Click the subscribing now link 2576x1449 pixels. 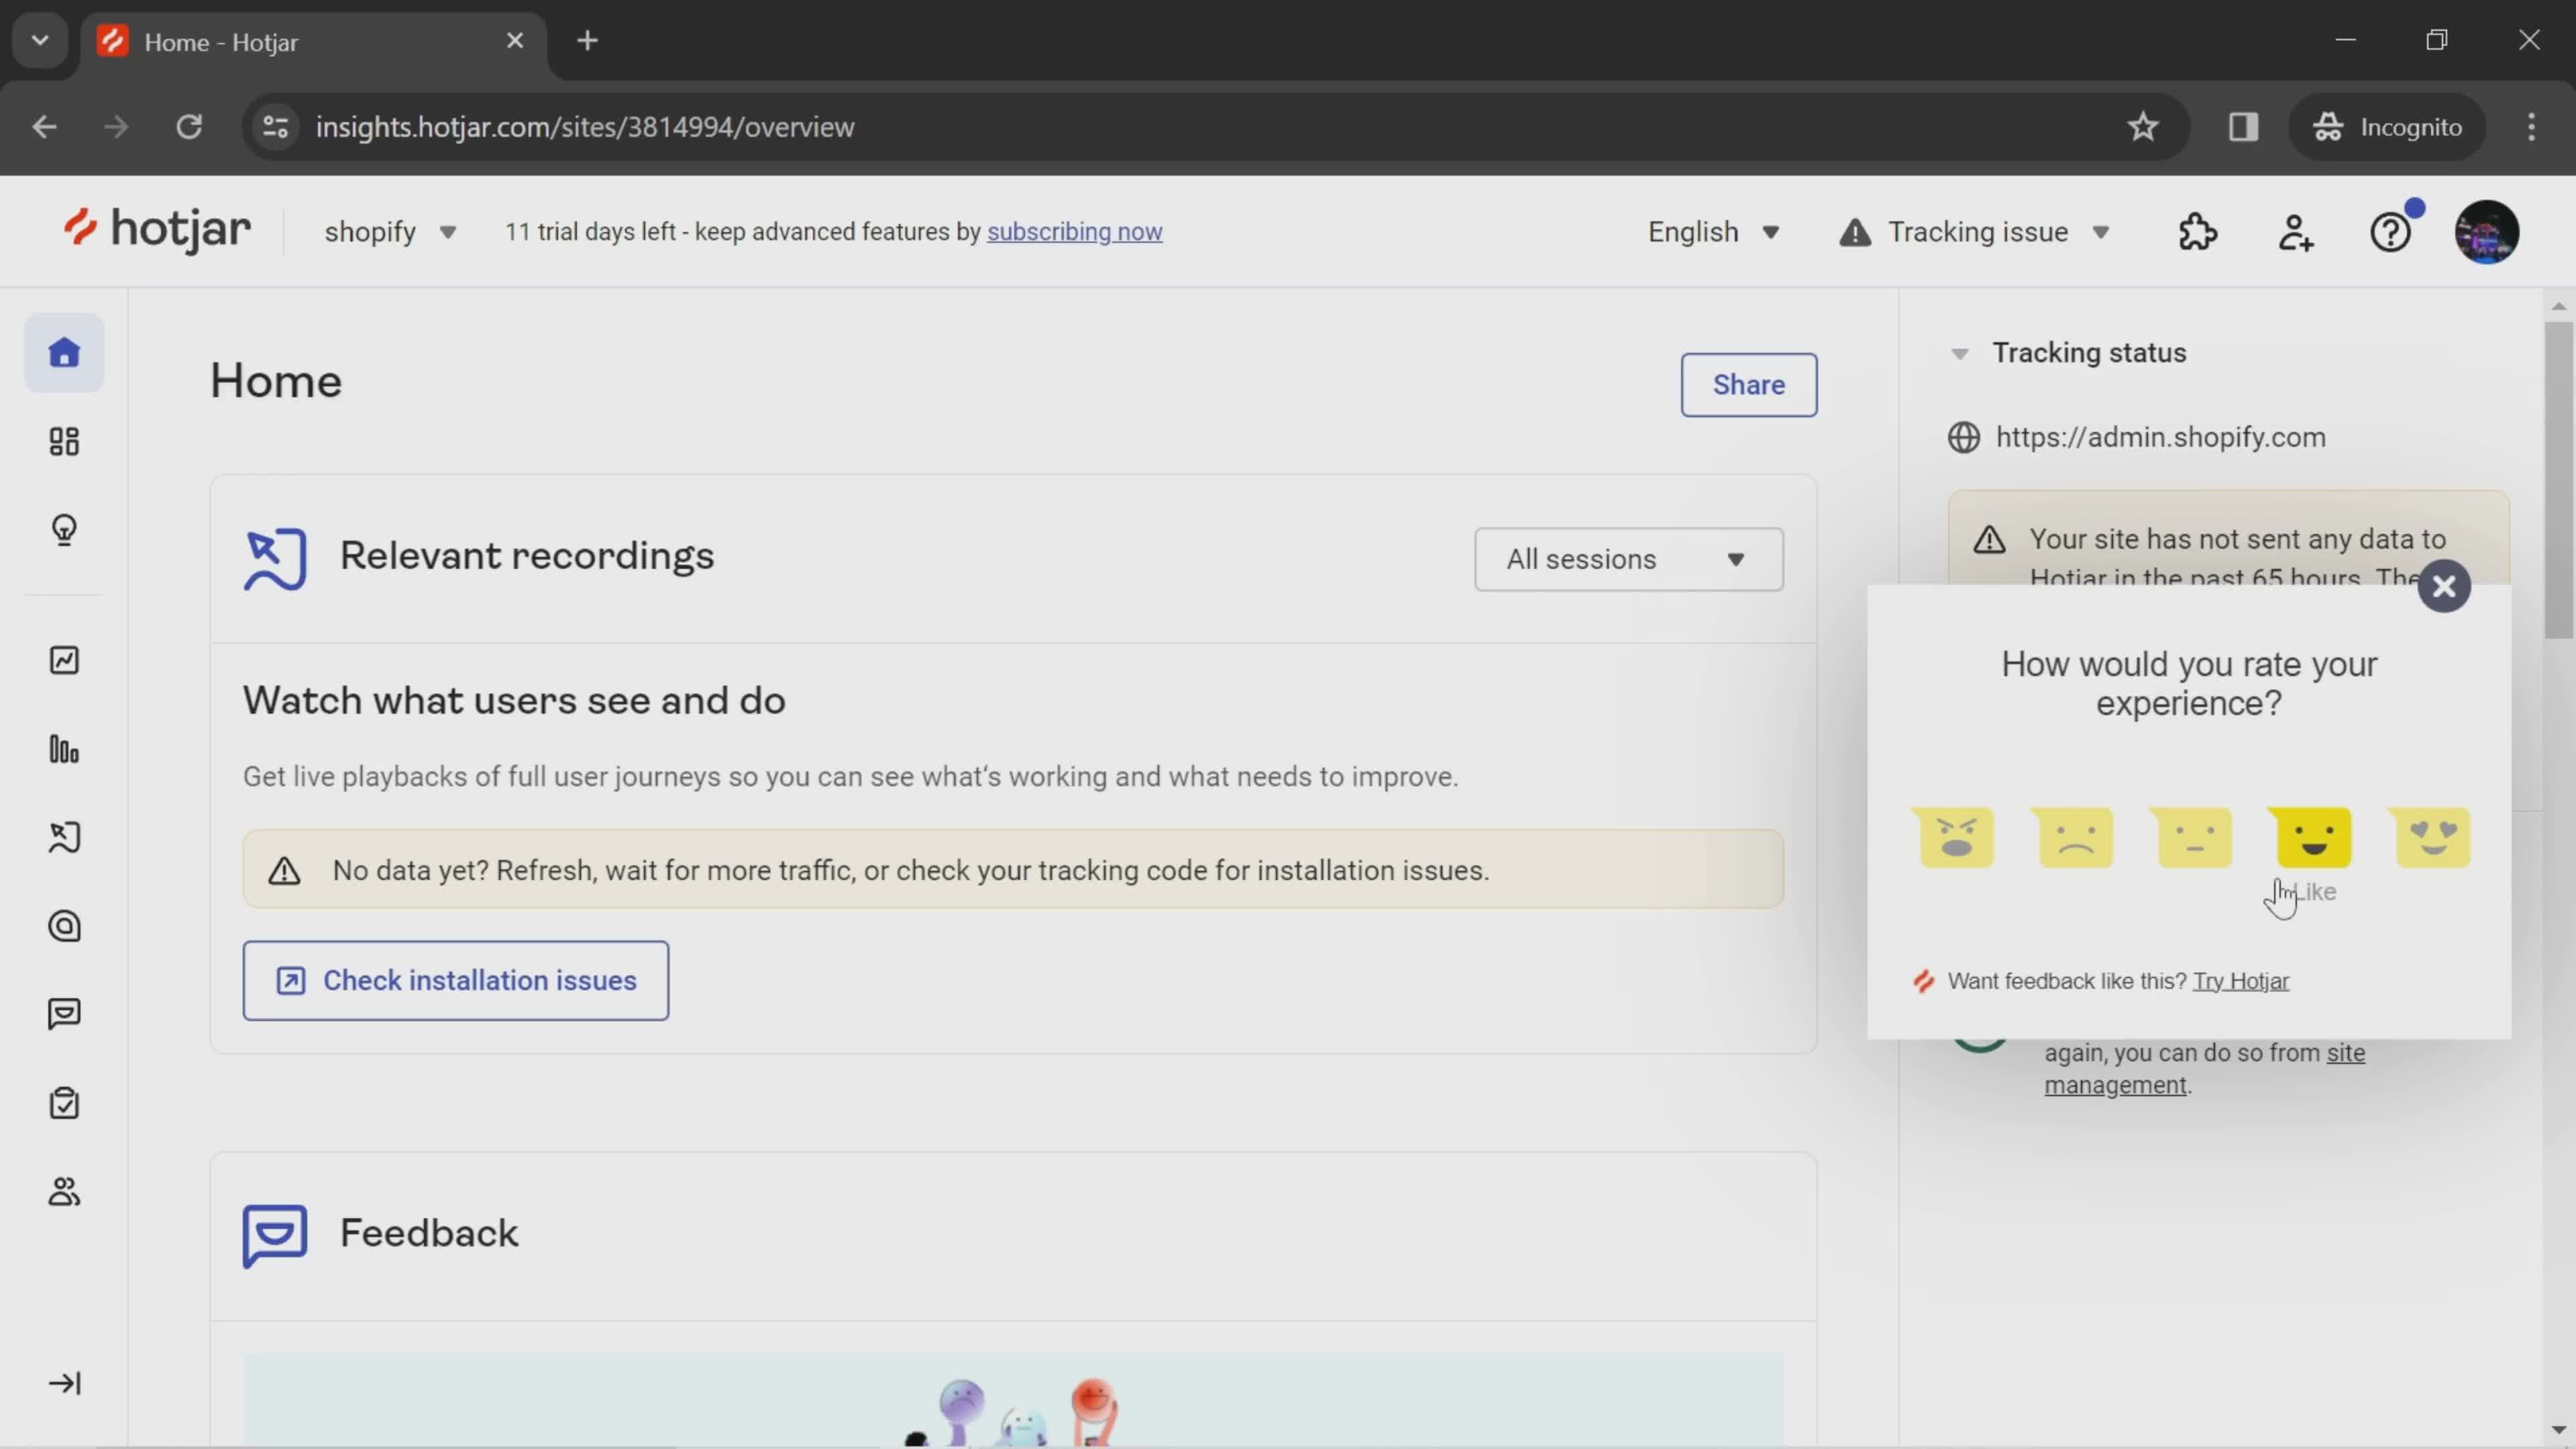(x=1074, y=230)
